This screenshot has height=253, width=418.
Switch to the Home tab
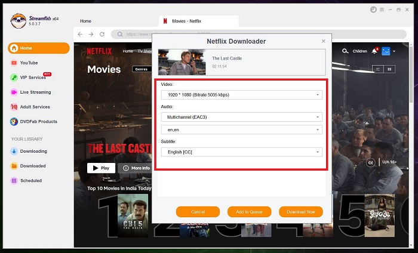[86, 21]
